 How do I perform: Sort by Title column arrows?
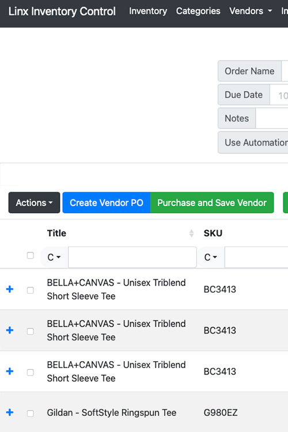192,233
